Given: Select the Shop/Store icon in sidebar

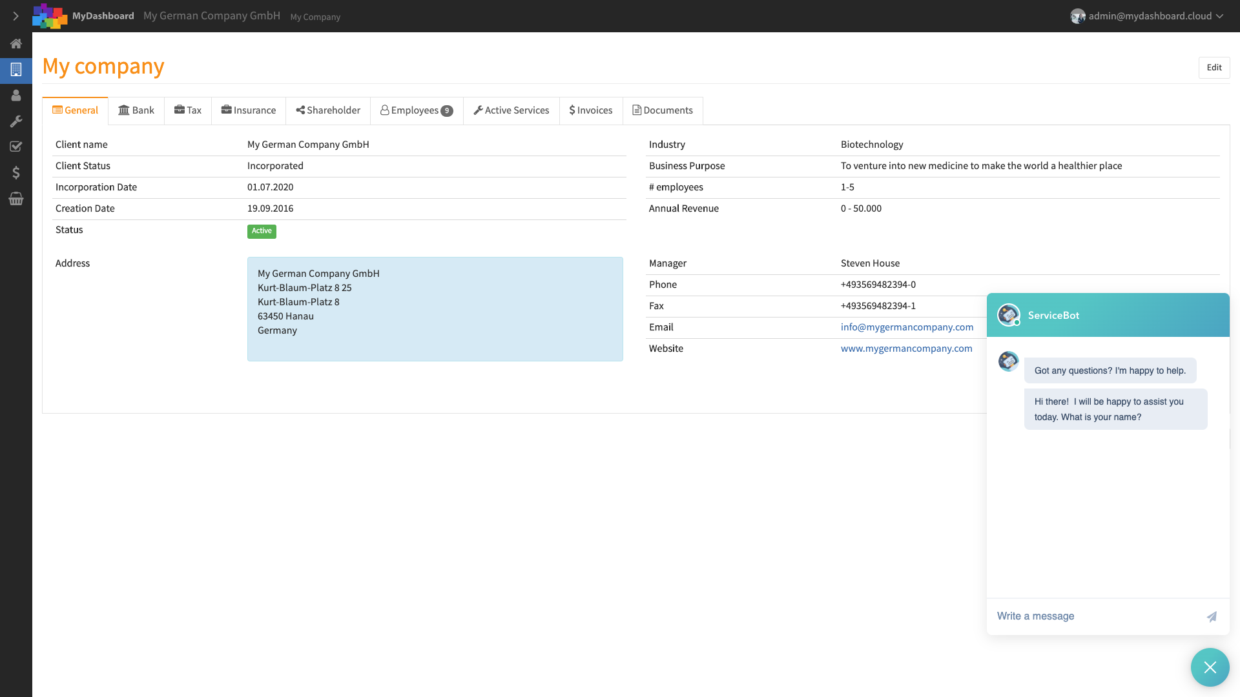Looking at the screenshot, I should coord(15,199).
